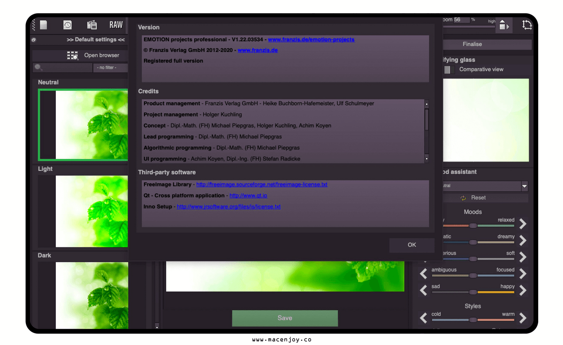563x345 pixels.
Task: Select the Neutral preset thumbnail
Action: pyautogui.click(x=84, y=124)
